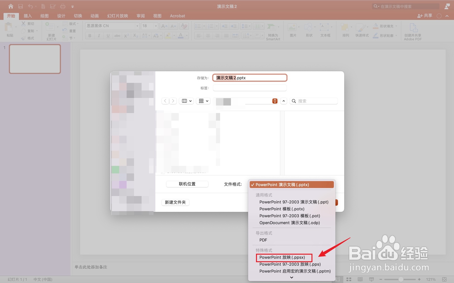This screenshot has width=454, height=283.
Task: Click the Italic formatting icon
Action: [99, 36]
